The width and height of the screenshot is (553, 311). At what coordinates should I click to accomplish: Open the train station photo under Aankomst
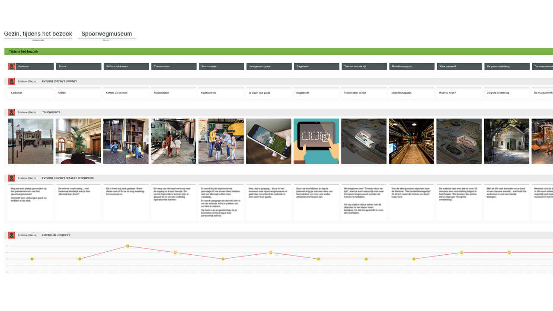tap(30, 141)
